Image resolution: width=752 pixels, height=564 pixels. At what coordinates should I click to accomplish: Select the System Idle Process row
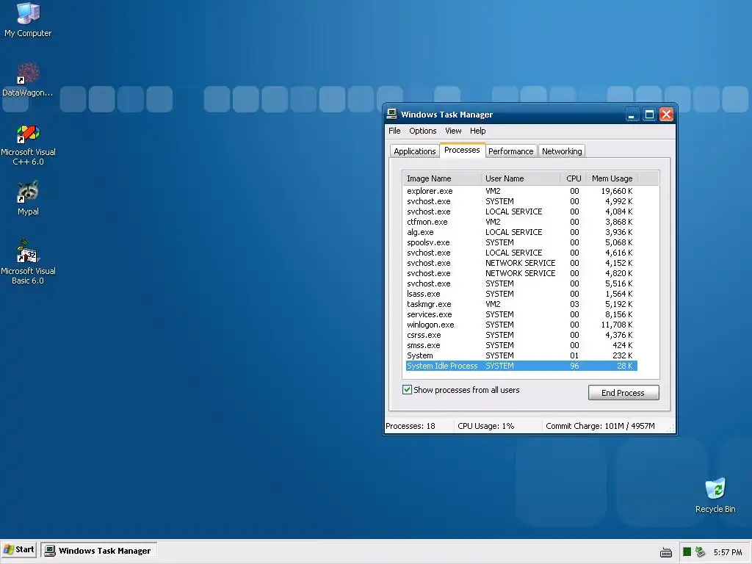click(x=521, y=366)
